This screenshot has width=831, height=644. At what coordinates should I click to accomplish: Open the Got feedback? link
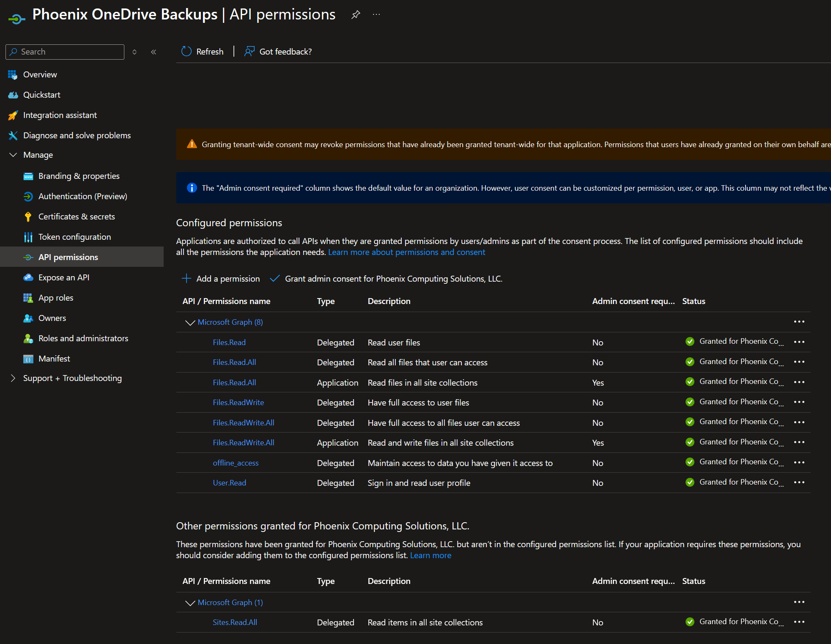pyautogui.click(x=278, y=52)
